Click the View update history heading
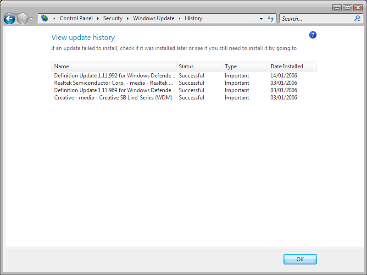The image size is (367, 275). [83, 38]
